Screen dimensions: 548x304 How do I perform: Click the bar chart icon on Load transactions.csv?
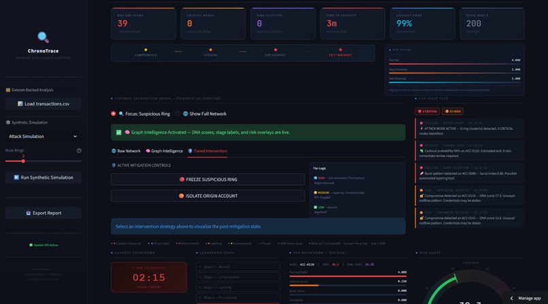click(x=20, y=104)
